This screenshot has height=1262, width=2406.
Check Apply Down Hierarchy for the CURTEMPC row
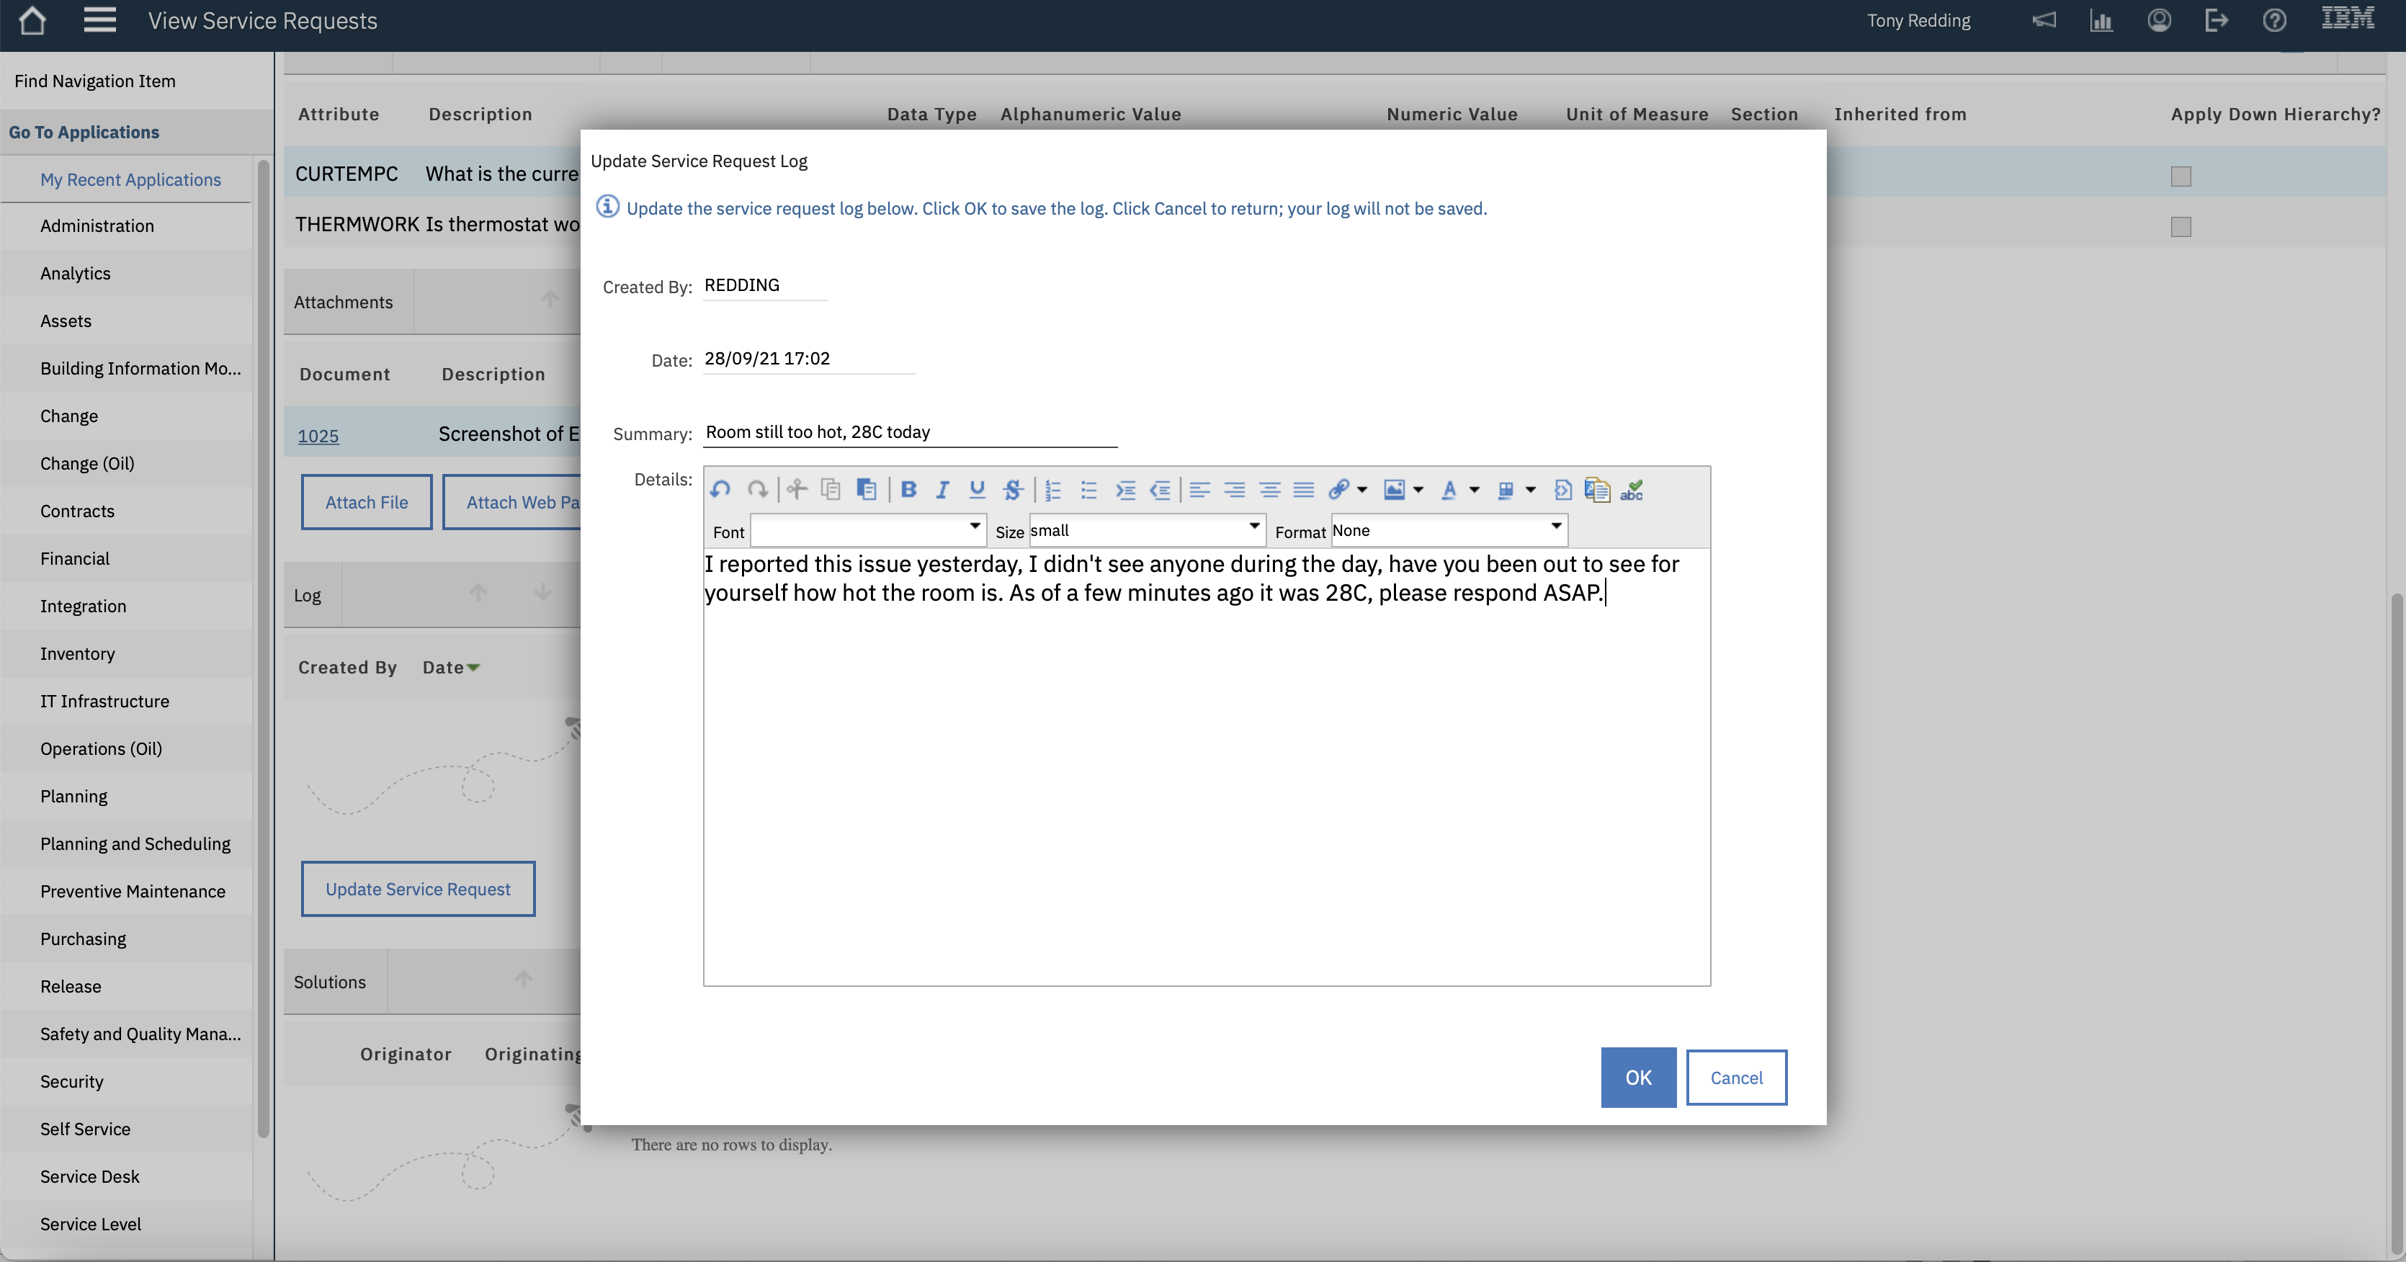click(2182, 176)
